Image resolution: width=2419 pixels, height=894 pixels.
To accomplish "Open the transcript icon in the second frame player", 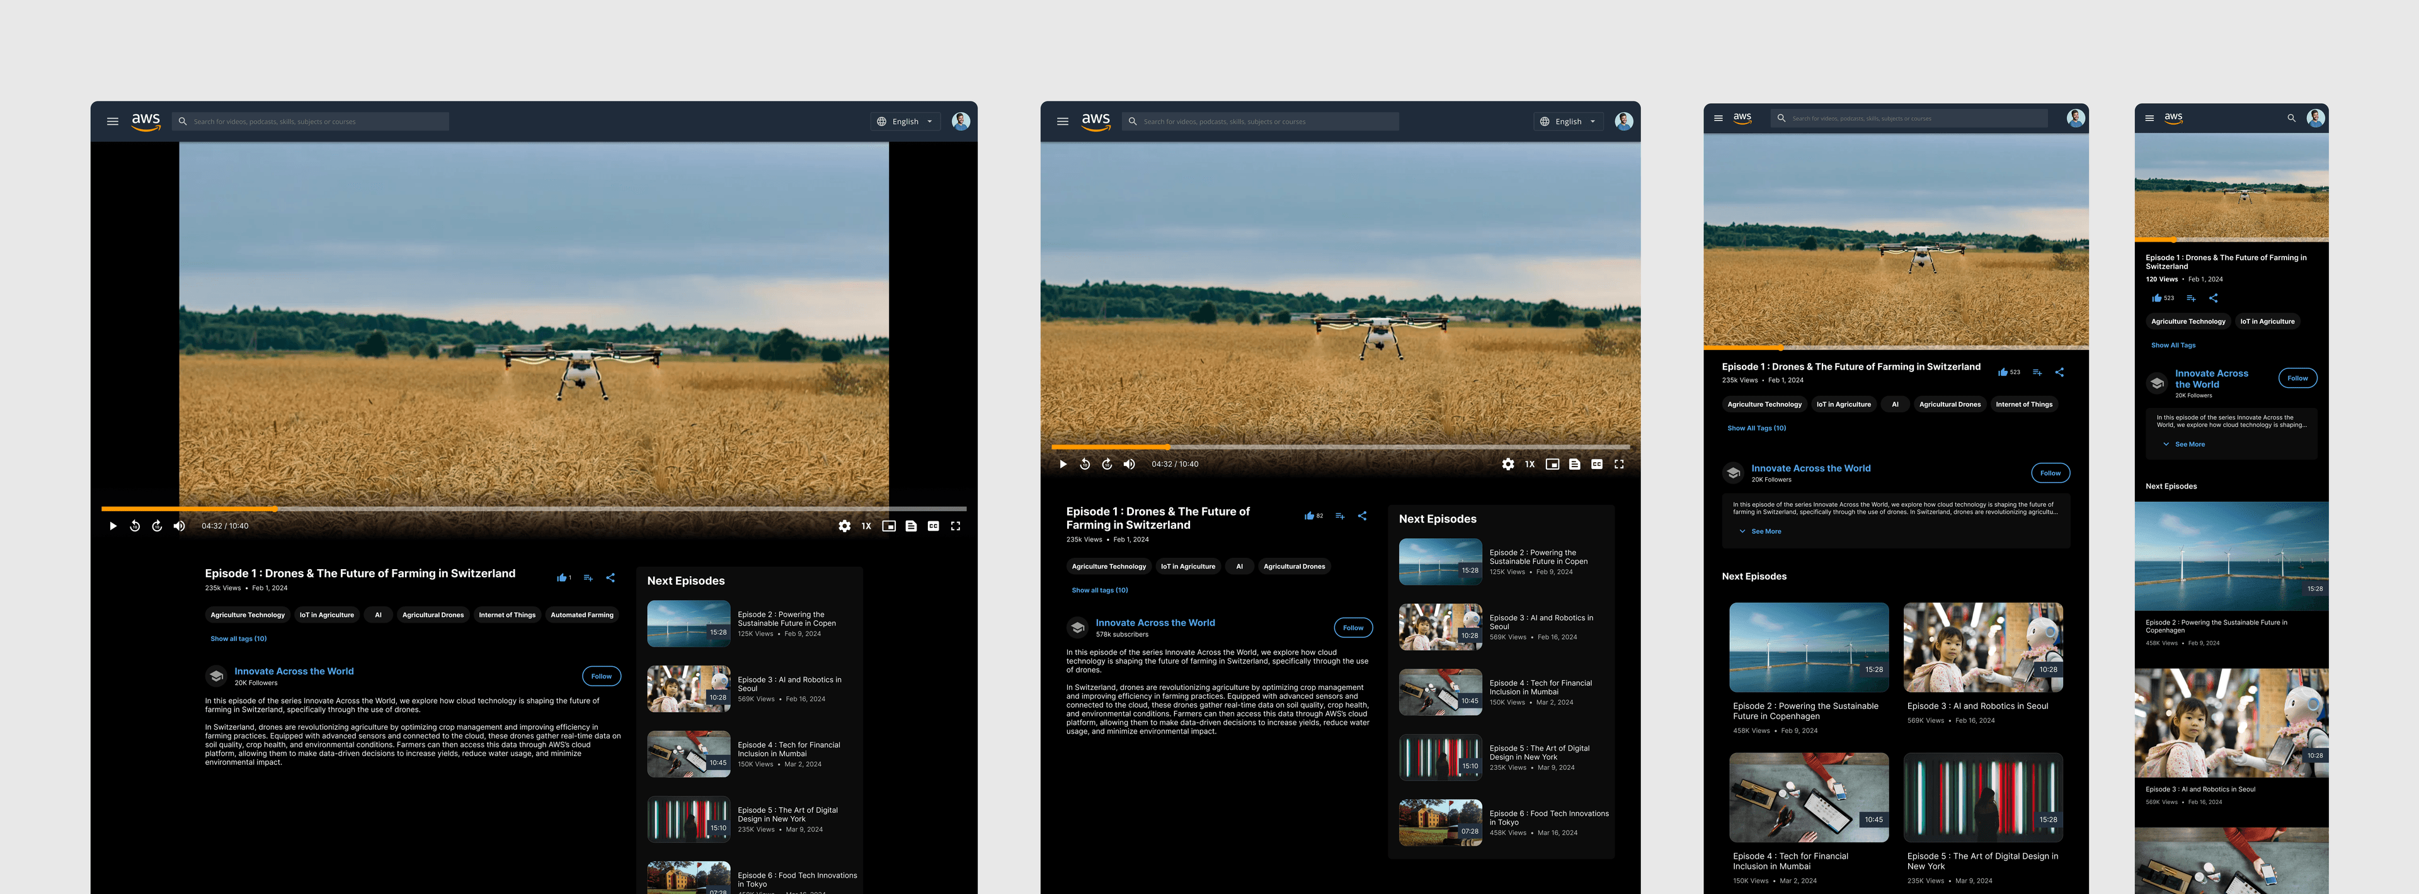I will (1575, 465).
